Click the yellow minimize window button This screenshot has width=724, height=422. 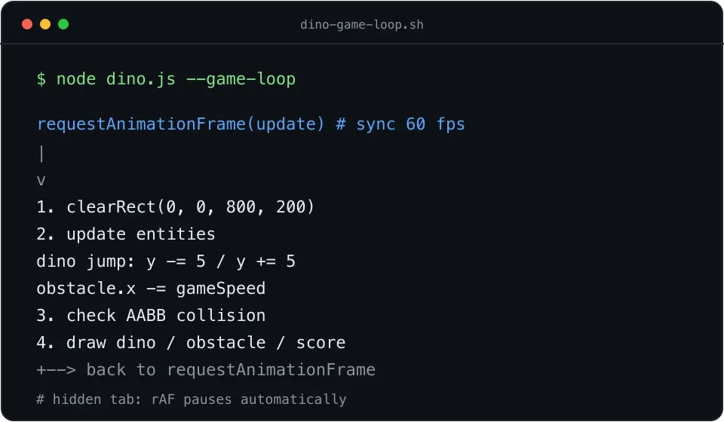[45, 24]
